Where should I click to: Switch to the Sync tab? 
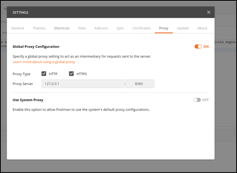click(120, 28)
